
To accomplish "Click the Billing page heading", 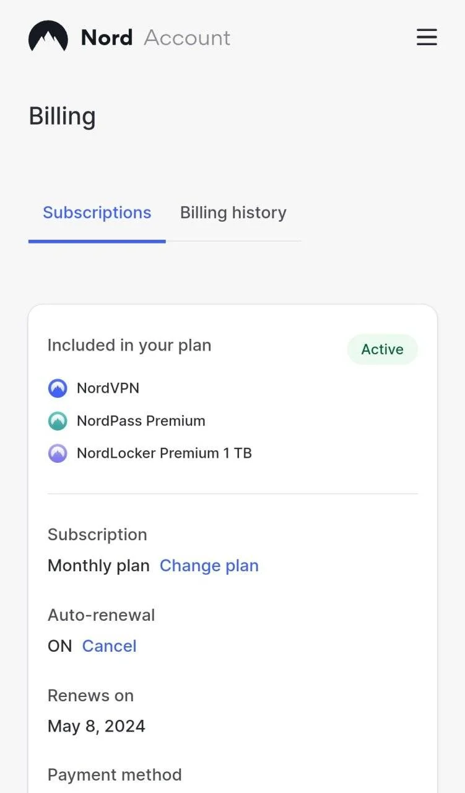I will (x=63, y=116).
